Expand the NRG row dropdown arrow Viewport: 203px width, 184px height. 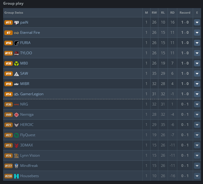tap(197, 104)
